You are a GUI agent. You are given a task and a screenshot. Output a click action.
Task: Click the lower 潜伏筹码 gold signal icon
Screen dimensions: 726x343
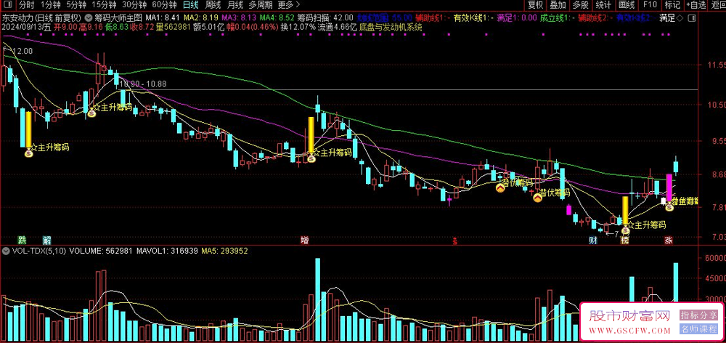click(537, 198)
